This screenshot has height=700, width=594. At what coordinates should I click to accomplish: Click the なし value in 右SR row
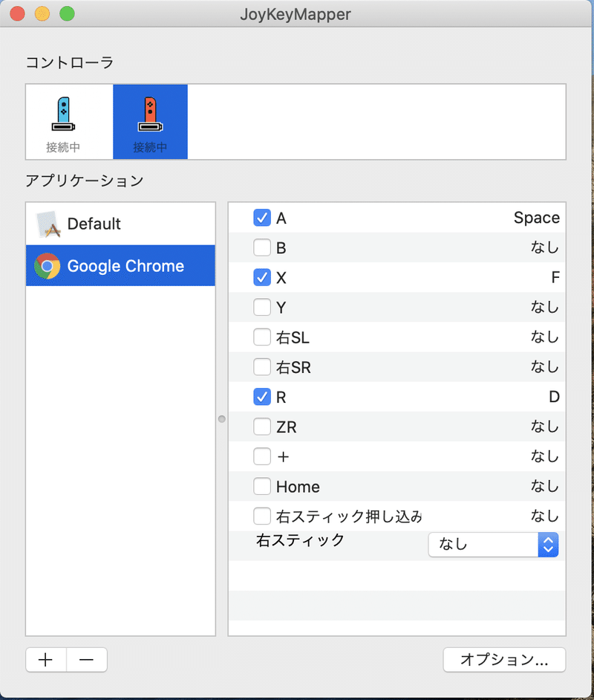[x=545, y=367]
